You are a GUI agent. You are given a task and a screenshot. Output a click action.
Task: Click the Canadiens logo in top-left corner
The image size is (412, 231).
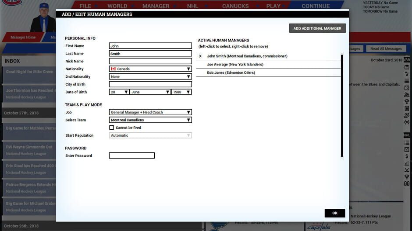(x=12, y=3)
